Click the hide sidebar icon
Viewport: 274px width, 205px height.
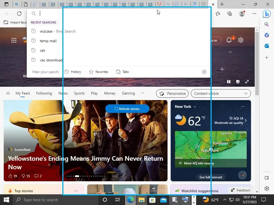coord(267,178)
